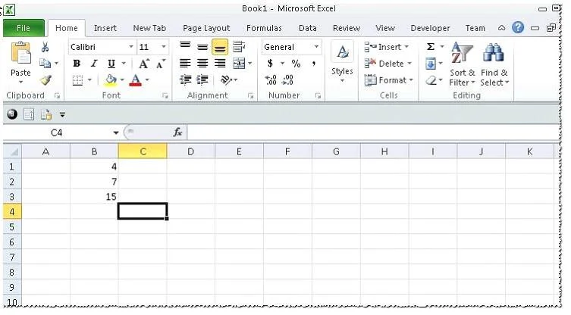Click the Fill Color paint bucket

[111, 80]
